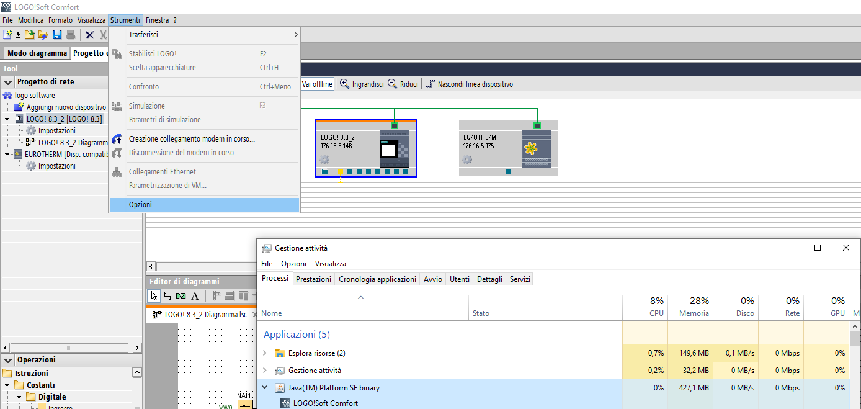Click the Save (floppy disk) toolbar icon
This screenshot has width=861, height=409.
coord(57,35)
